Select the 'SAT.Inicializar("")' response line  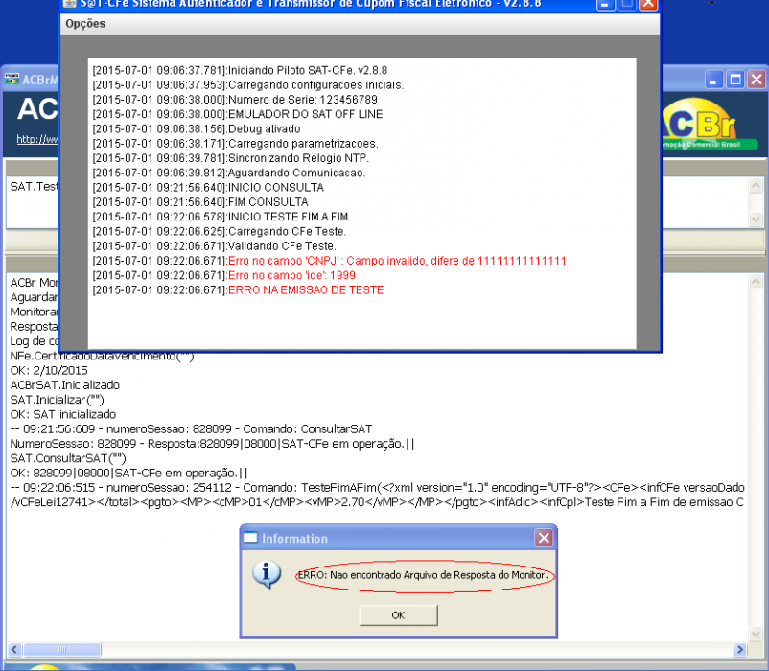tap(57, 400)
